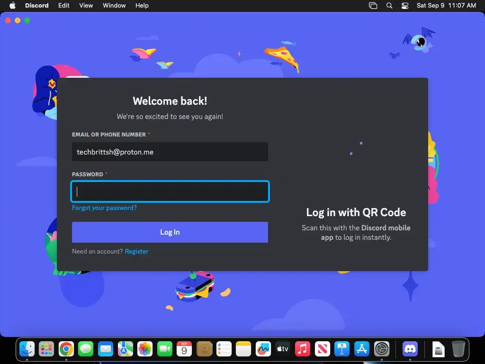Open Spotlight search in menu bar
The width and height of the screenshot is (485, 364).
point(389,6)
